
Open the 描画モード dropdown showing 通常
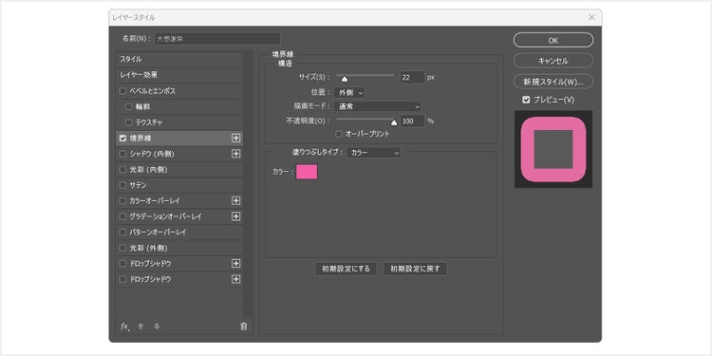pyautogui.click(x=377, y=106)
